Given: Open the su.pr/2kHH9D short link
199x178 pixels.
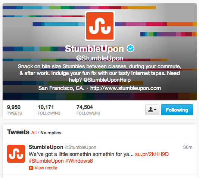Looking at the screenshot, I should [152, 154].
